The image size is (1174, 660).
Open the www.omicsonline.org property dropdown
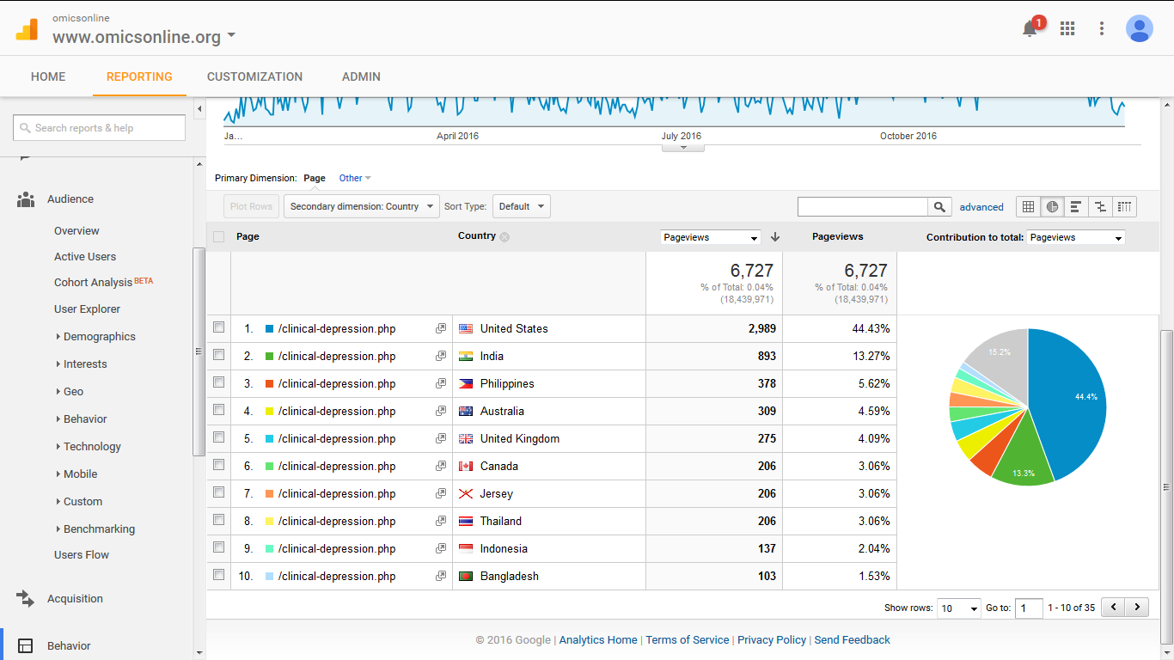coord(144,37)
